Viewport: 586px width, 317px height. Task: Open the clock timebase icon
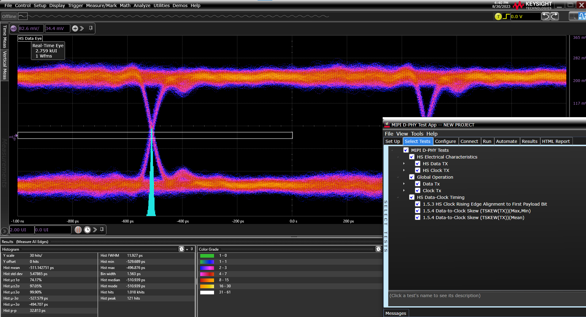[87, 230]
